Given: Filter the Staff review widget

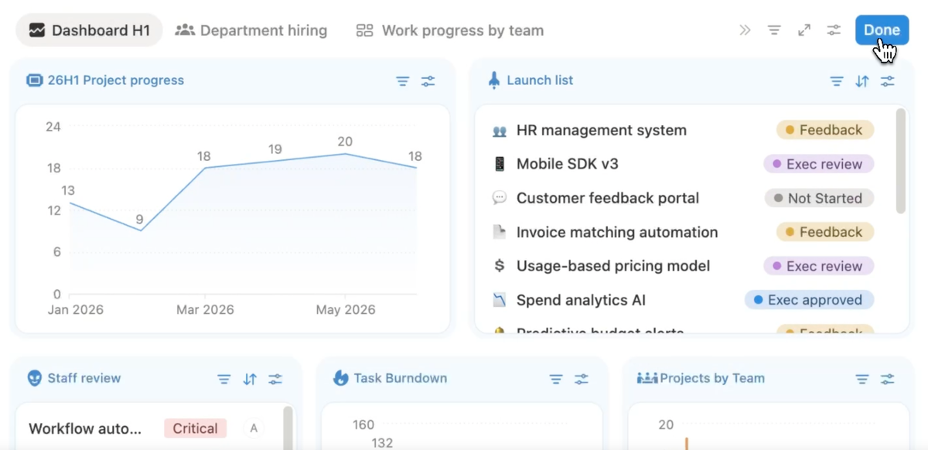Looking at the screenshot, I should (223, 379).
